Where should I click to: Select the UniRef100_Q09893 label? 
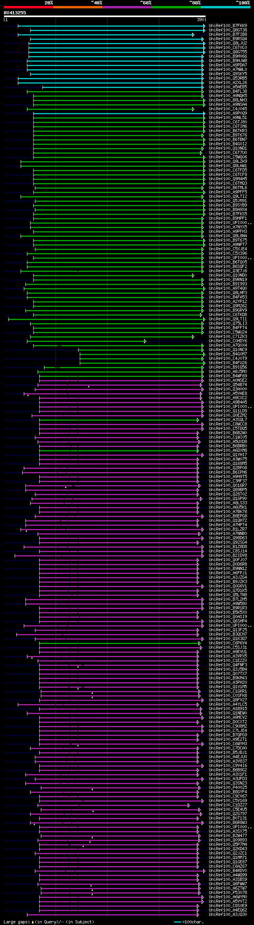pyautogui.click(x=228, y=840)
